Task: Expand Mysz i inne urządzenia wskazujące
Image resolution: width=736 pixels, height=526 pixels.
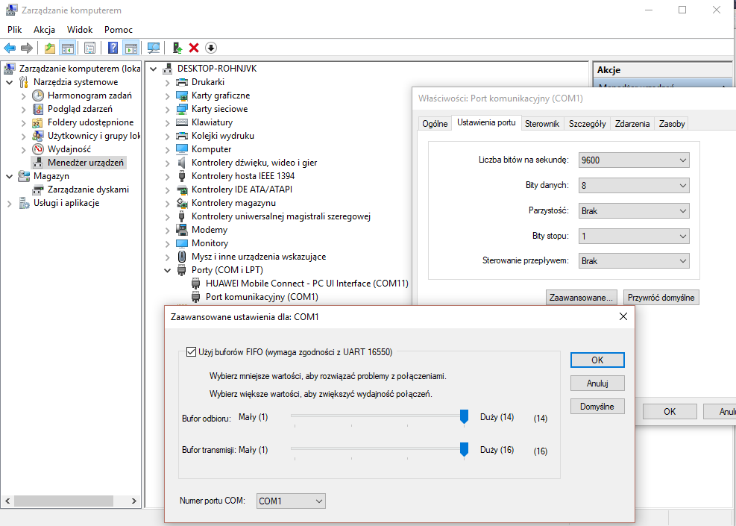Action: pos(167,257)
